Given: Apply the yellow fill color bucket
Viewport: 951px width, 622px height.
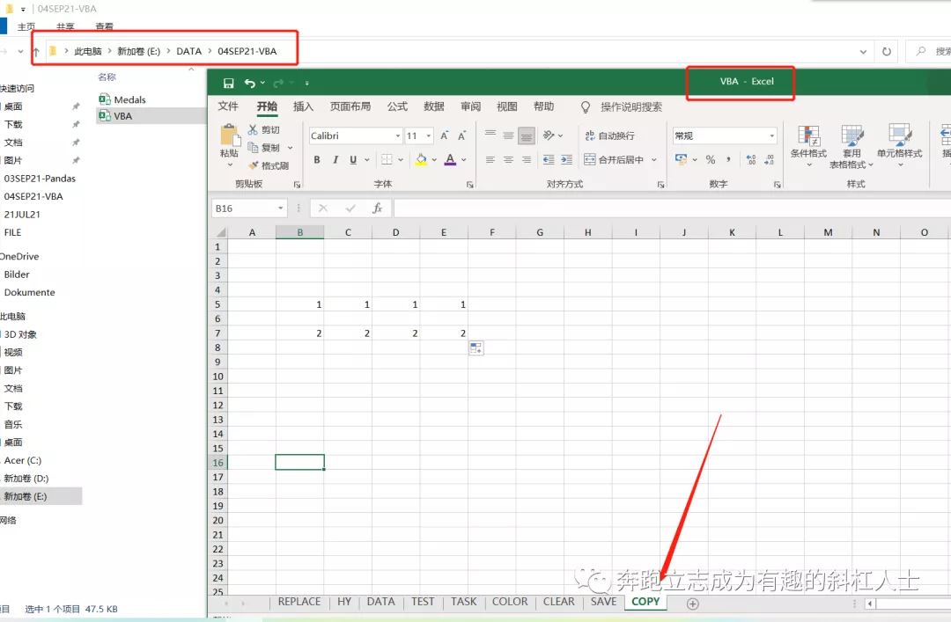Looking at the screenshot, I should tap(421, 159).
